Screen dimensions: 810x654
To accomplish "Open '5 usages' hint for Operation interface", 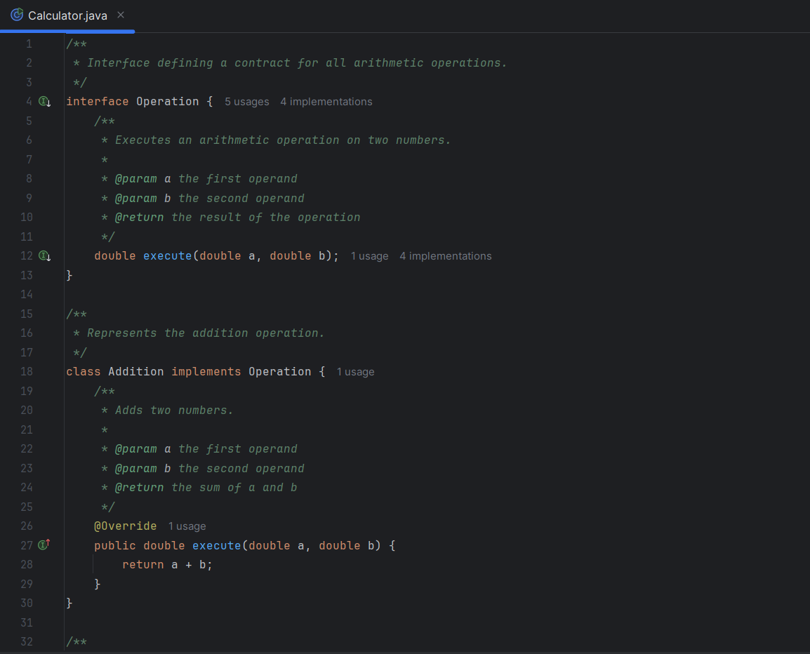I will point(247,102).
